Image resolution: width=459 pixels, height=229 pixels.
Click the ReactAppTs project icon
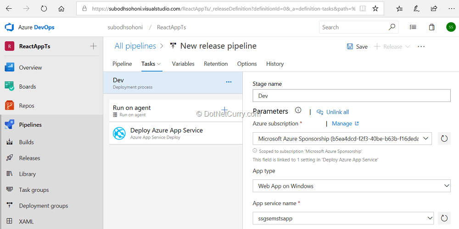point(10,46)
